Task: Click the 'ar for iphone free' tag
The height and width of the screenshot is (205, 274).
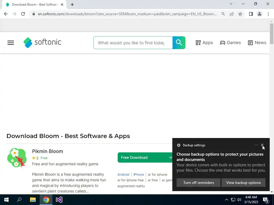Action: [131, 180]
